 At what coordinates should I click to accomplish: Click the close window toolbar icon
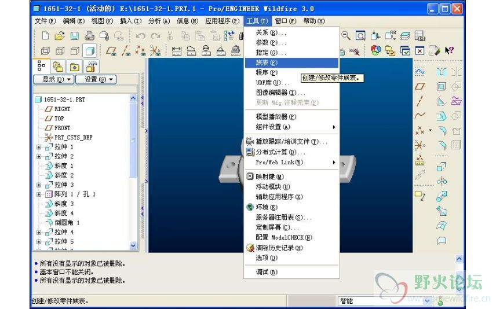[x=420, y=50]
